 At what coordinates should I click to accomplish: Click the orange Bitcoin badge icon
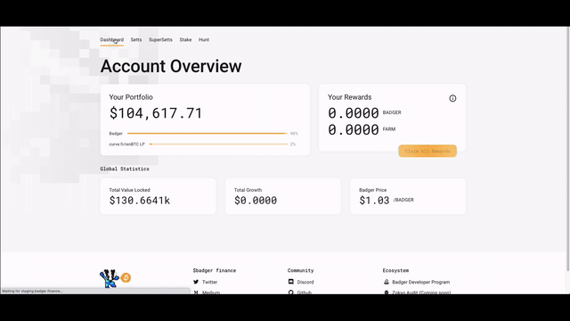[126, 277]
